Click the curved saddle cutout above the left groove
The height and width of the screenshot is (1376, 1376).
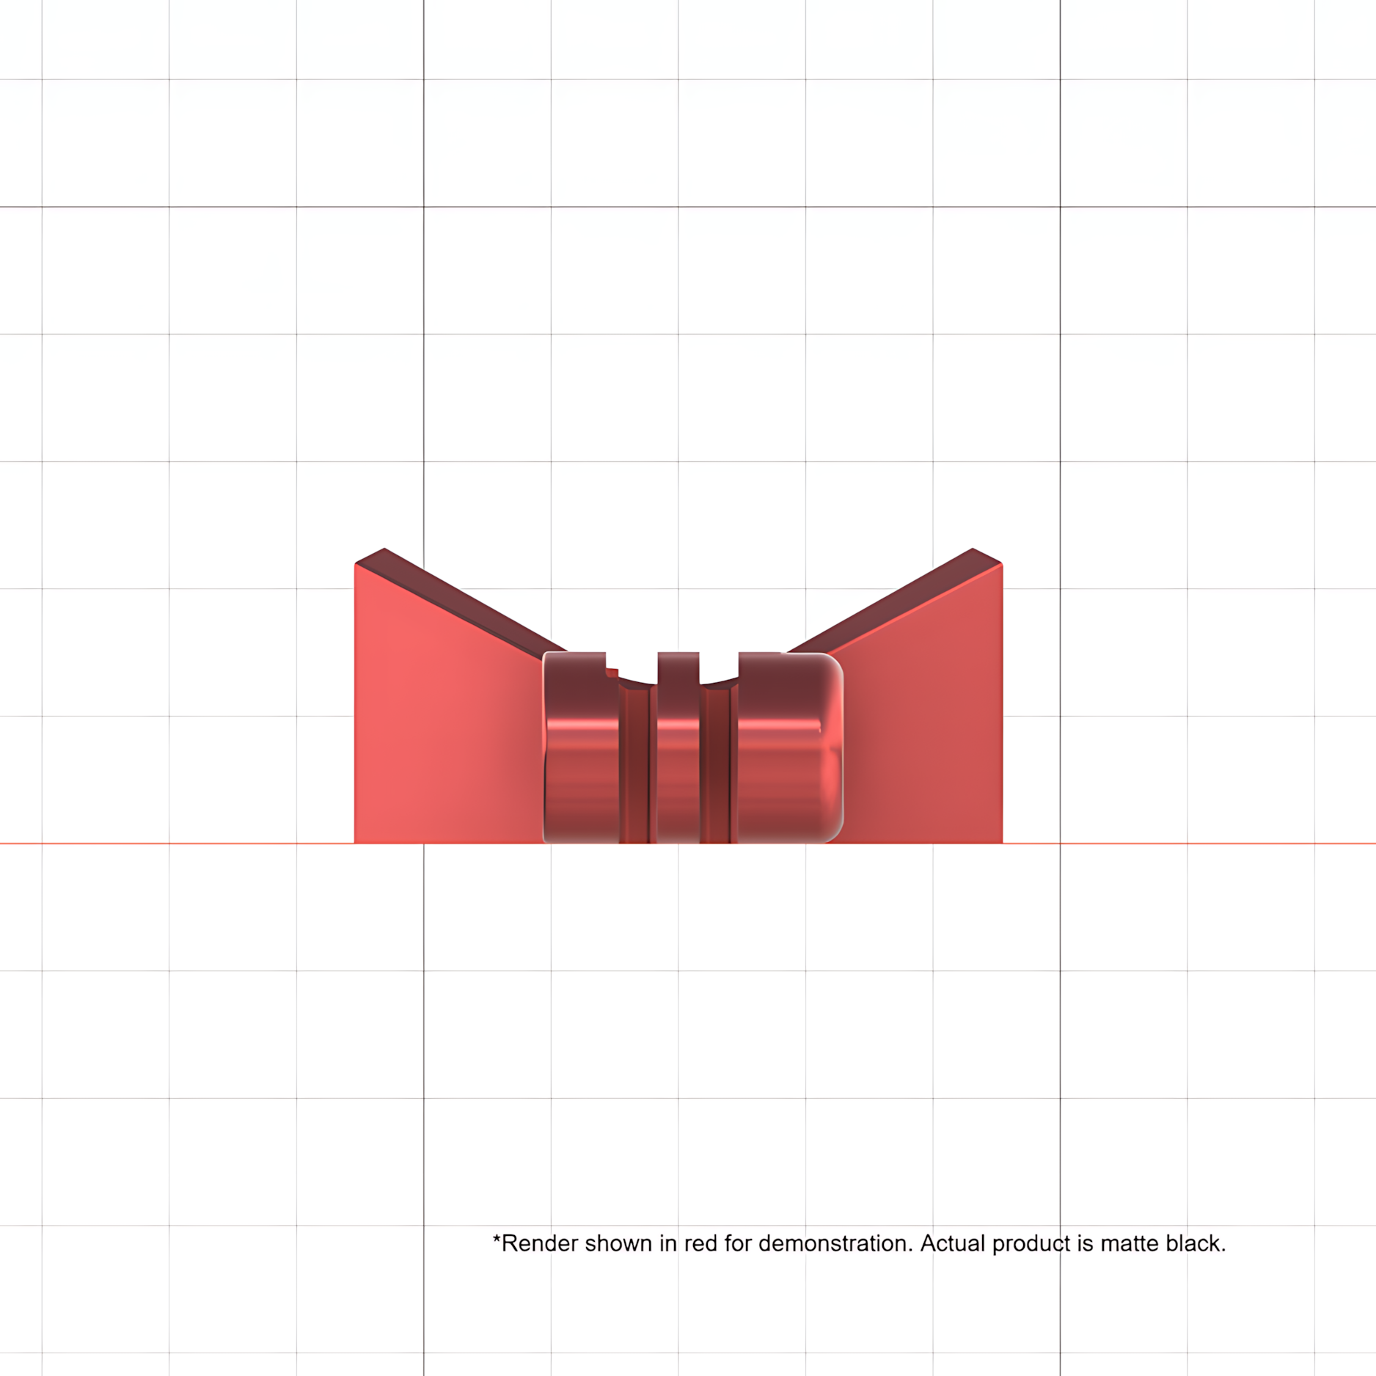[x=638, y=680]
